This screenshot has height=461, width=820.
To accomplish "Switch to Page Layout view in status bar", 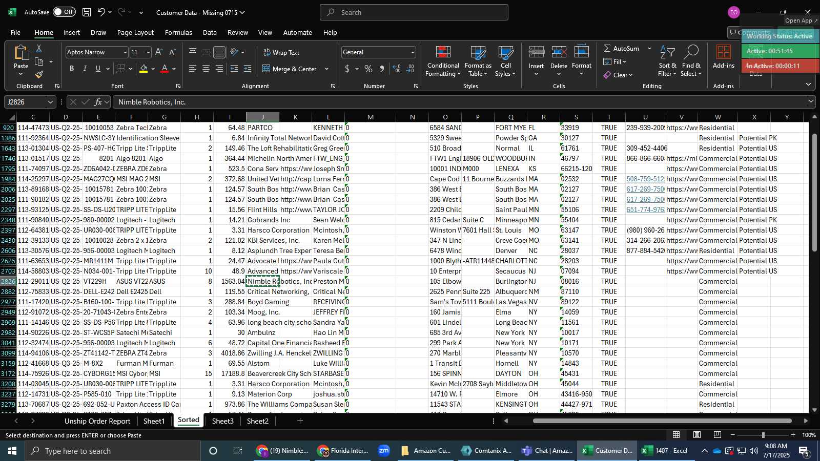I will click(x=697, y=435).
